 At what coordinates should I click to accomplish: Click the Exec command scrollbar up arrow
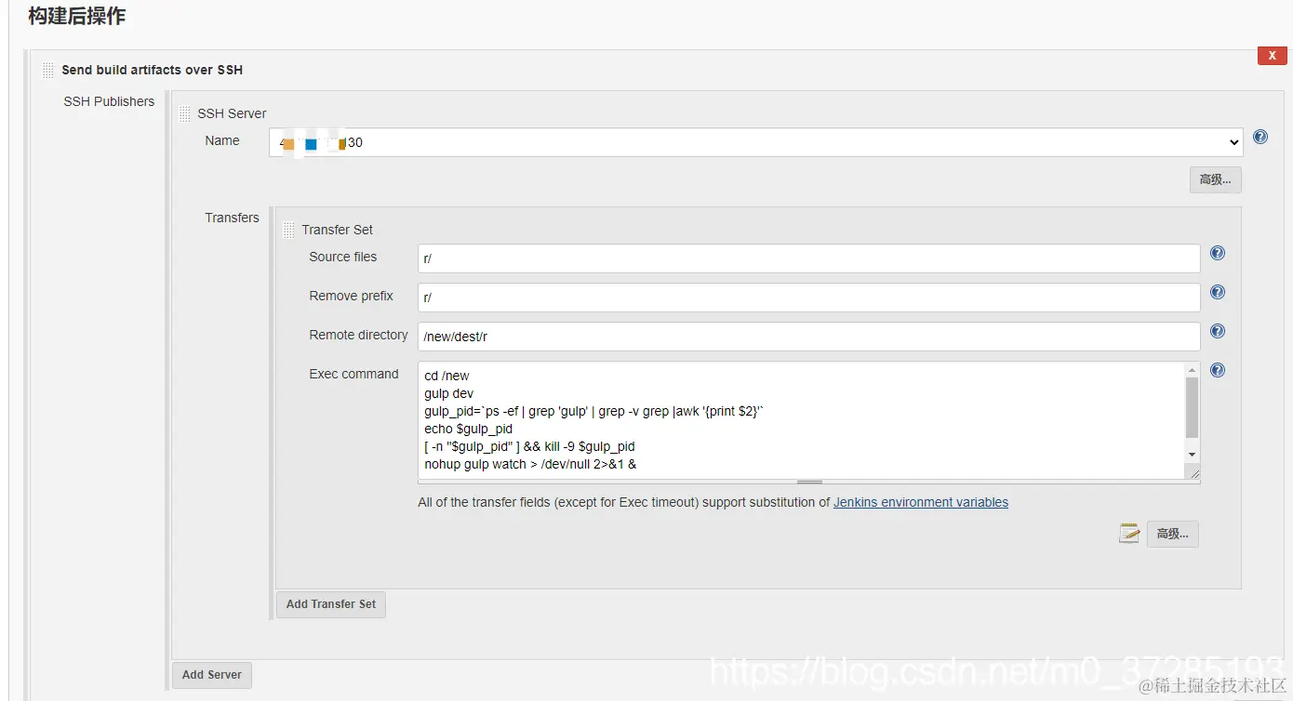[1193, 369]
